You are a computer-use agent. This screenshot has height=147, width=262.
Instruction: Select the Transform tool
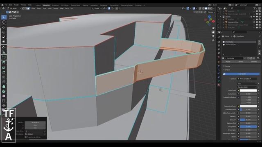tap(4, 42)
